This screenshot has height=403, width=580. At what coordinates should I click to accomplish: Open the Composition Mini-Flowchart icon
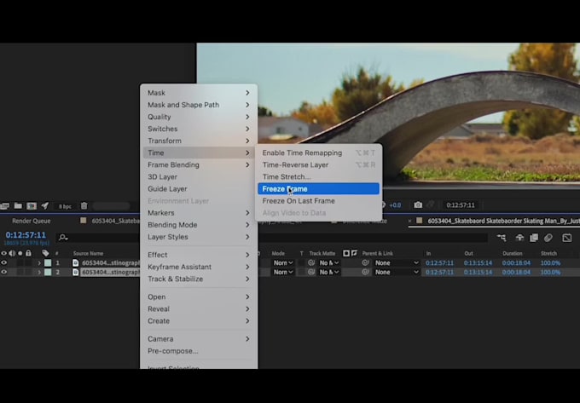pyautogui.click(x=502, y=238)
